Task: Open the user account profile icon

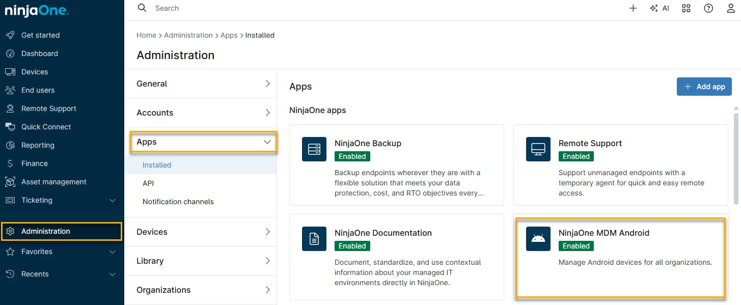Action: [x=731, y=8]
